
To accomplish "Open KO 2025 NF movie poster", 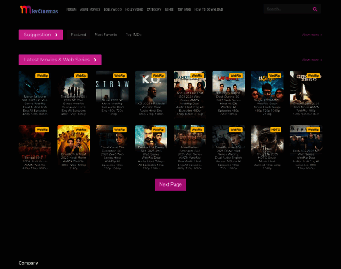I will [x=151, y=95].
